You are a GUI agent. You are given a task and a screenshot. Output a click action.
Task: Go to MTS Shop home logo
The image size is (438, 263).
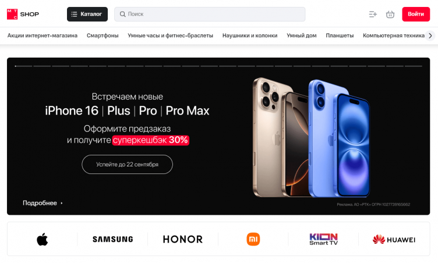click(x=23, y=14)
